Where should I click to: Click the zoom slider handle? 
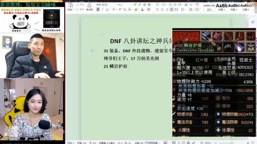[232, 143]
